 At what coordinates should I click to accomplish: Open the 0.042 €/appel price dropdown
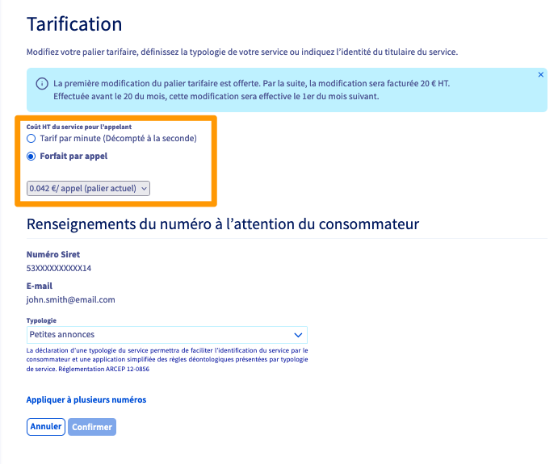pyautogui.click(x=88, y=189)
